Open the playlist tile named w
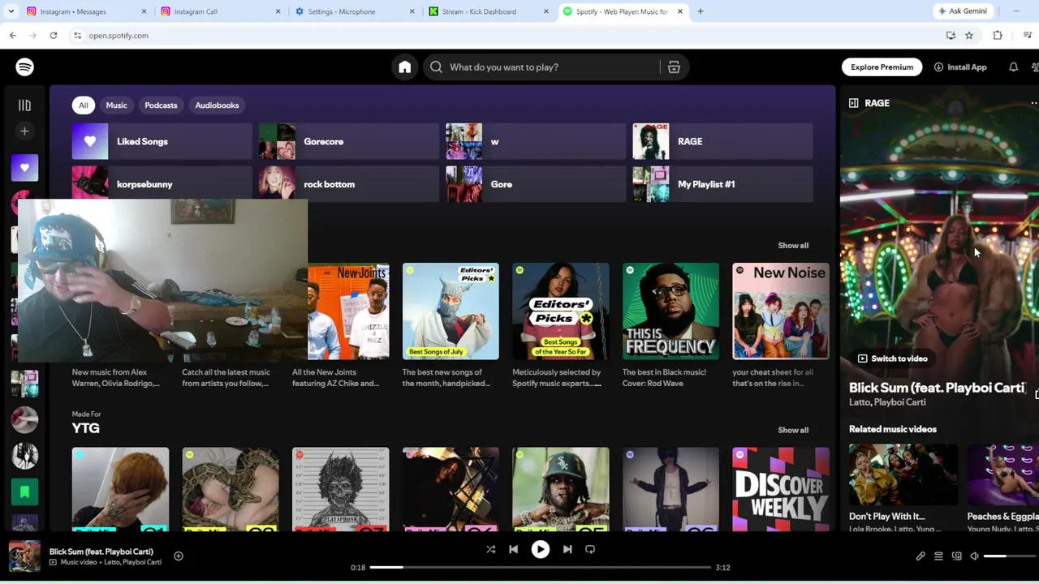 536,142
